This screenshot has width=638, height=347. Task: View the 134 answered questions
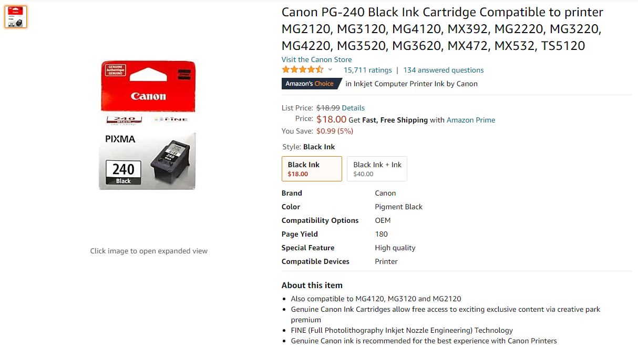tap(443, 69)
